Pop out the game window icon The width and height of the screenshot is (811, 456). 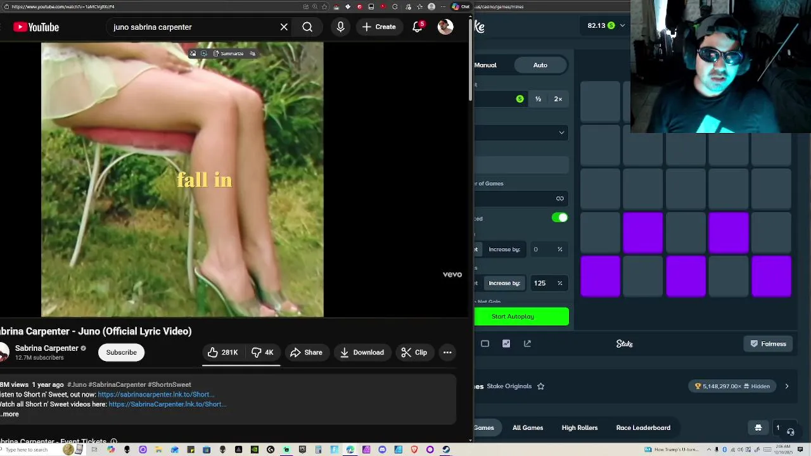527,343
